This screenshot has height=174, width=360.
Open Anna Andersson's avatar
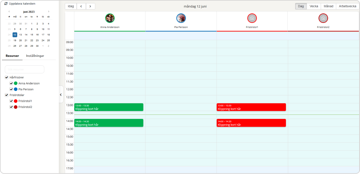(x=110, y=18)
